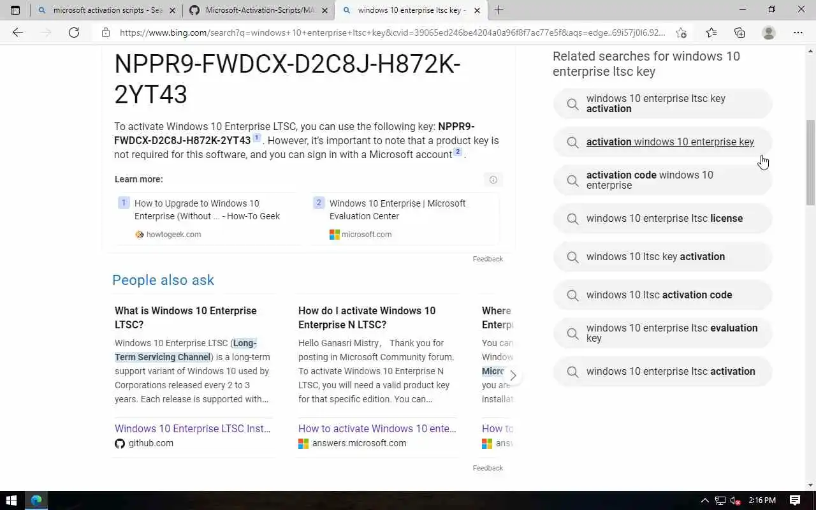816x510 pixels.
Task: Open citation 1 superscript in the answer
Action: coord(257,138)
